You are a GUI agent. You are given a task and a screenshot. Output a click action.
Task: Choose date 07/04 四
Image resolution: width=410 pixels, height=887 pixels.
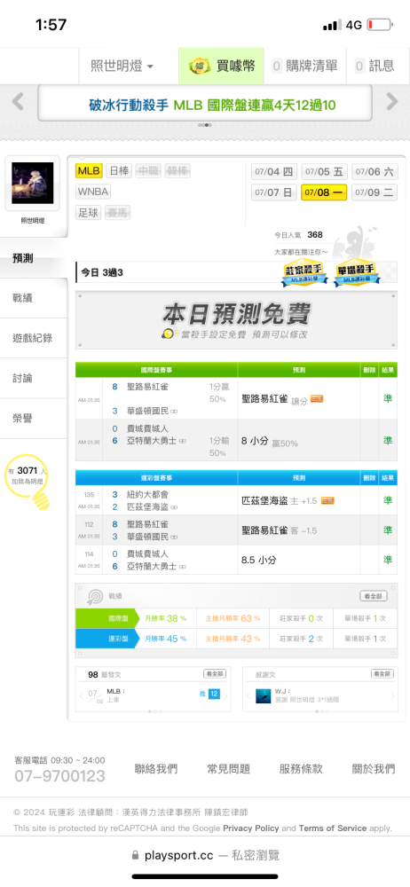coord(274,171)
